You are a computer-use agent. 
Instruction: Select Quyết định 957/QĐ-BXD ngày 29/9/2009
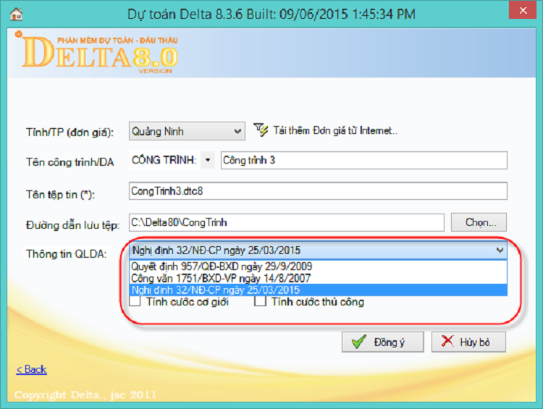tap(318, 266)
